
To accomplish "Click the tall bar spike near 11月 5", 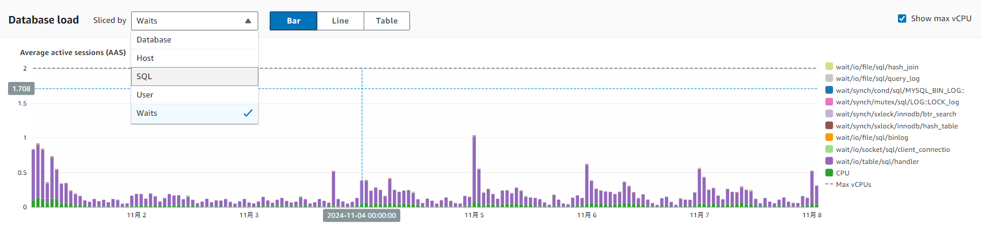I will (x=474, y=171).
